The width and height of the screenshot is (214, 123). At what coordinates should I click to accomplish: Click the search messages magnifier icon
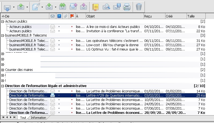(x=106, y=6)
